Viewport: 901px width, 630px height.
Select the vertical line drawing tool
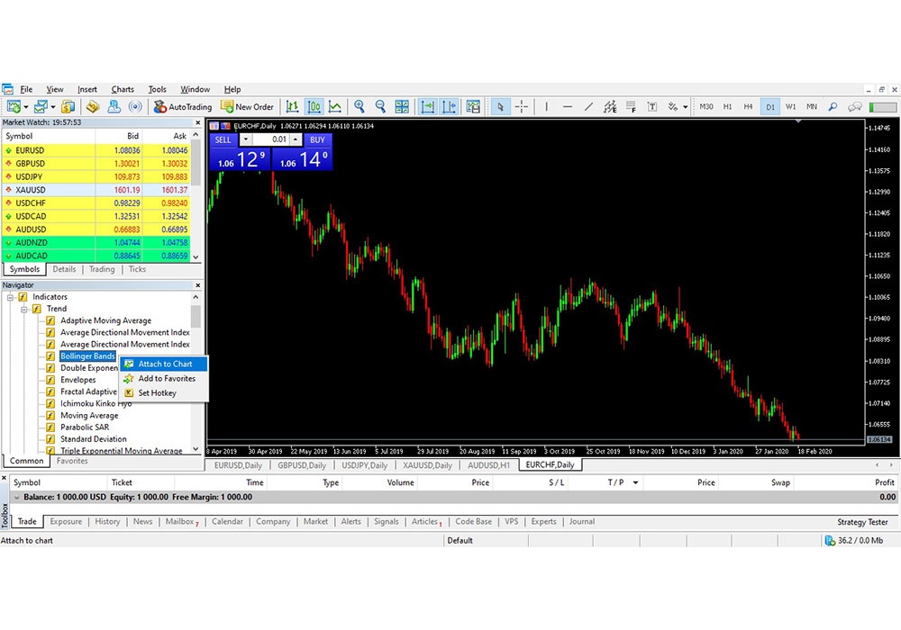point(547,107)
